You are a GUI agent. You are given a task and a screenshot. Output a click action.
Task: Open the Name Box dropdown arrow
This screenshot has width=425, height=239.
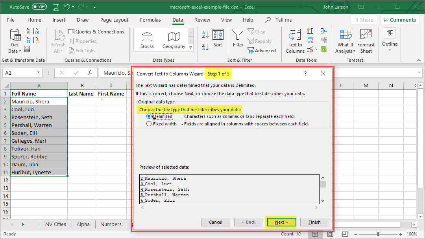[x=38, y=73]
